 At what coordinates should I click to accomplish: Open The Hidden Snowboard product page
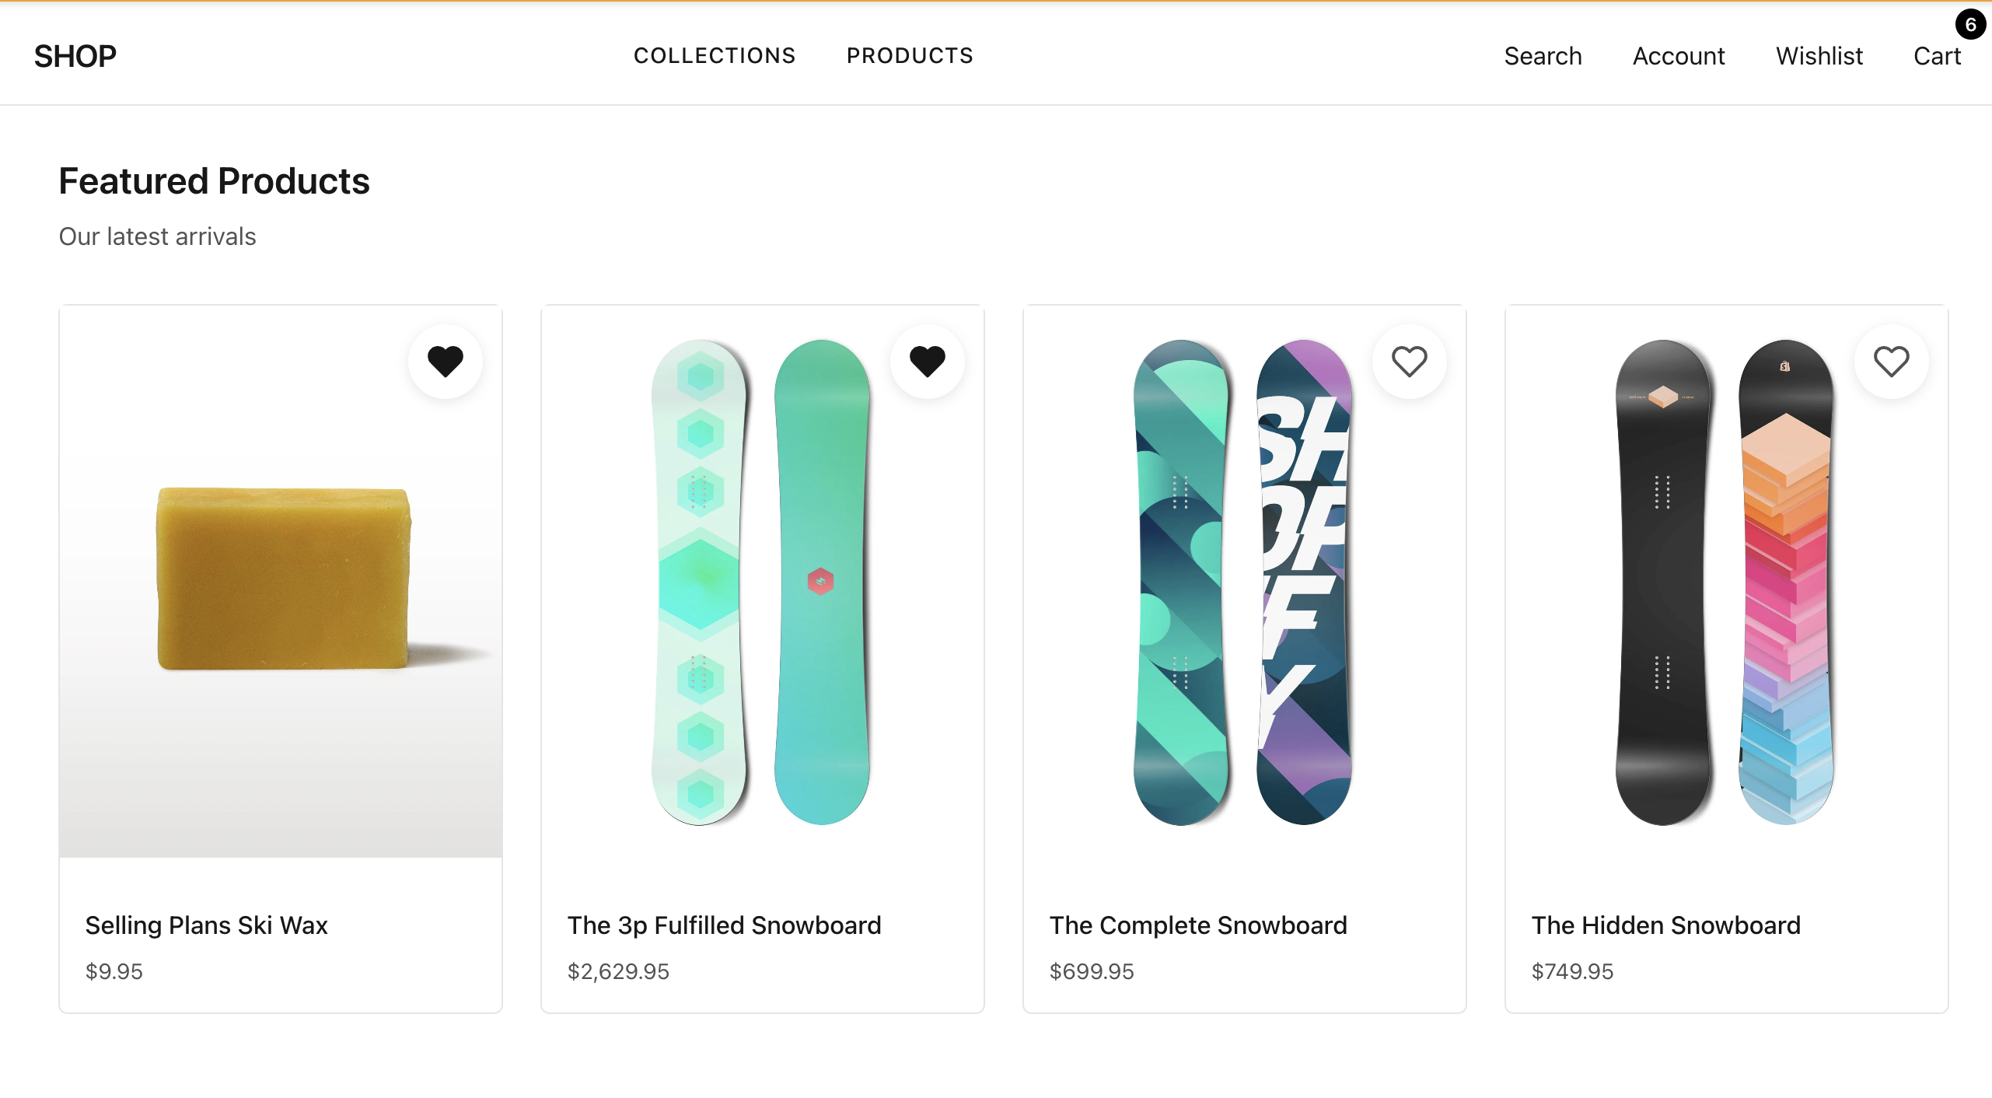point(1665,925)
